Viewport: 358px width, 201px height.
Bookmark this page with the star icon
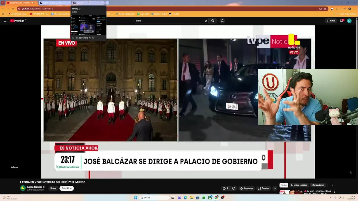325,9
